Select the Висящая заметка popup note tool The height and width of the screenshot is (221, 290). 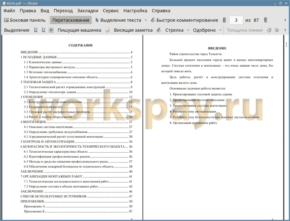(x=133, y=30)
